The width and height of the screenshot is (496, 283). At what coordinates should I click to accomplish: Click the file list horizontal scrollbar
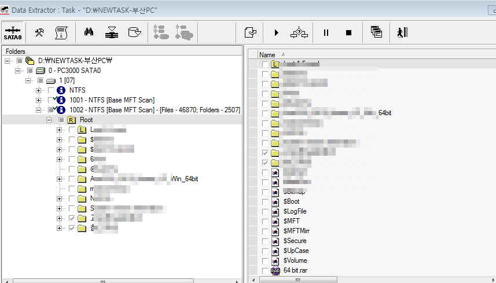298,280
